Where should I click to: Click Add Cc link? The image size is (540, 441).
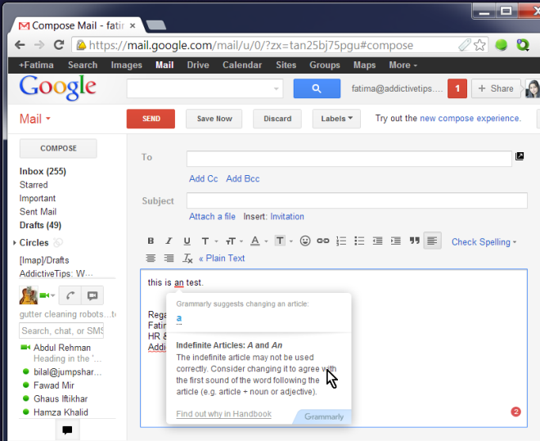tap(203, 178)
